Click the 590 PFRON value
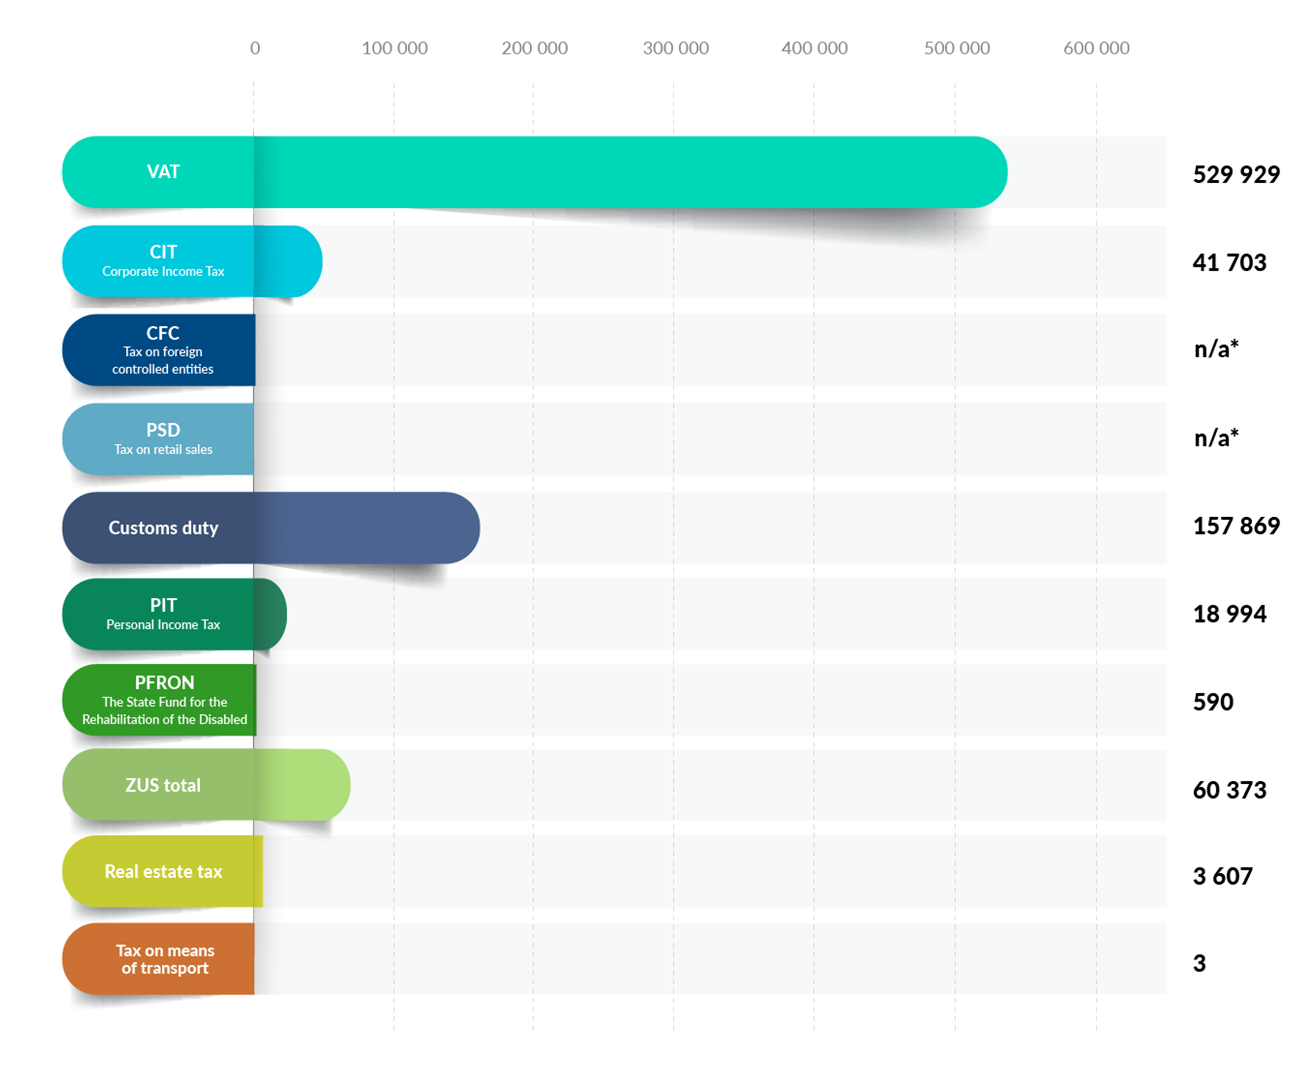 pos(1213,702)
